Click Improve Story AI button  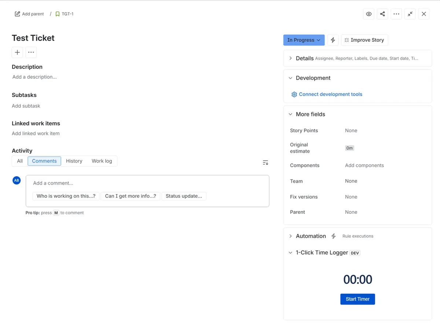(364, 40)
